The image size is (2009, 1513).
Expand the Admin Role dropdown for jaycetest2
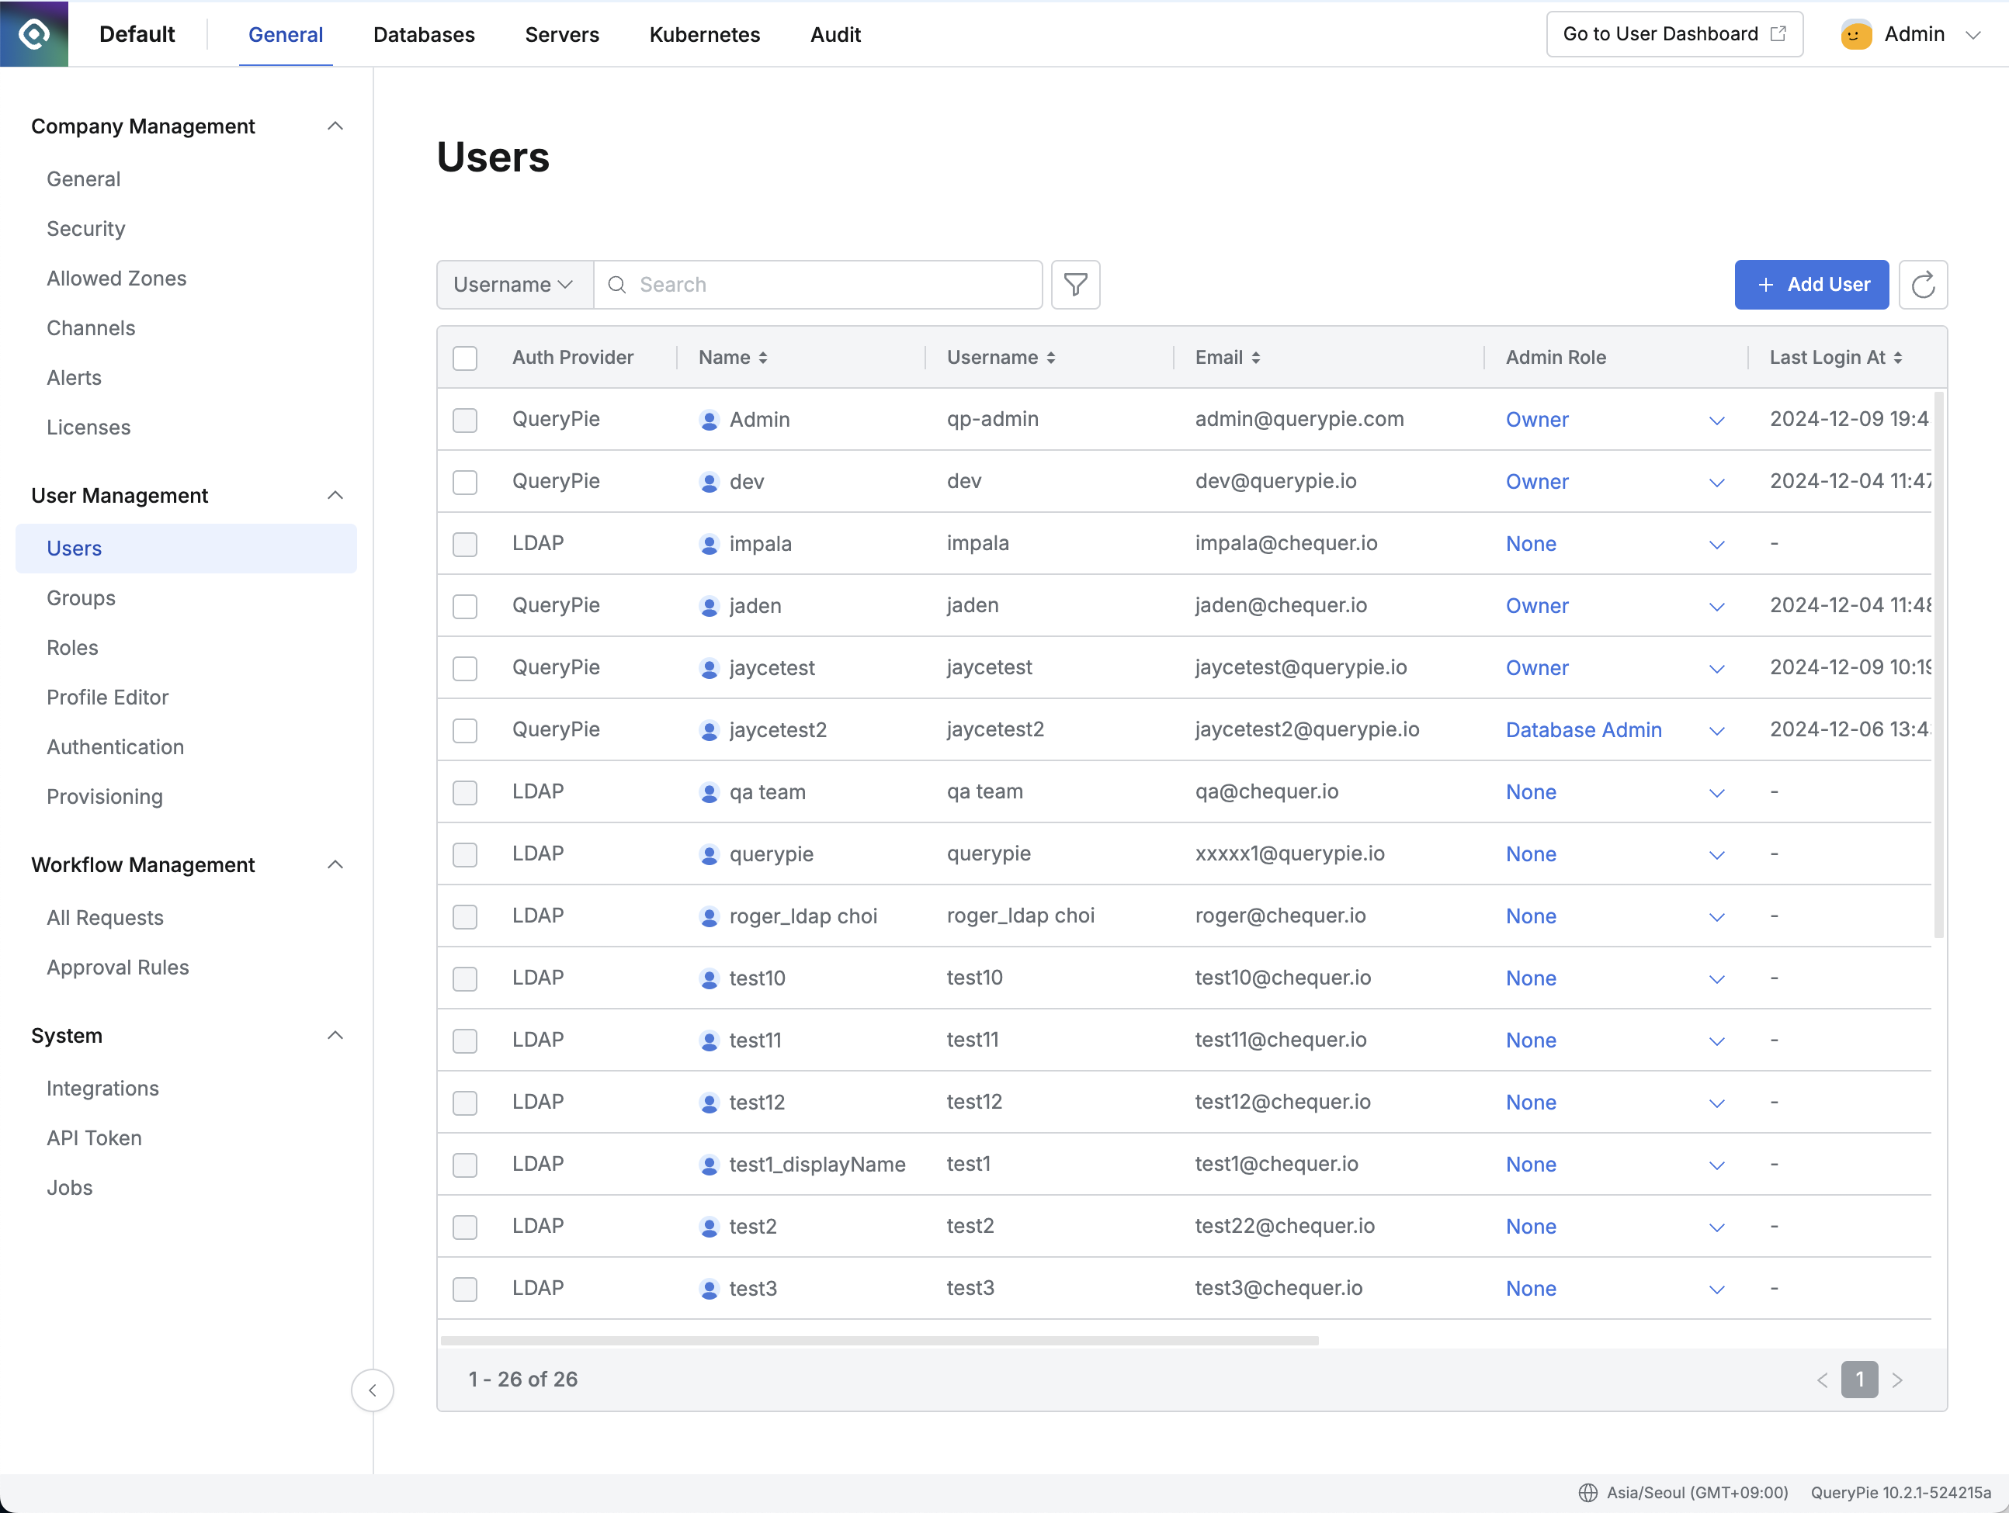click(1715, 729)
